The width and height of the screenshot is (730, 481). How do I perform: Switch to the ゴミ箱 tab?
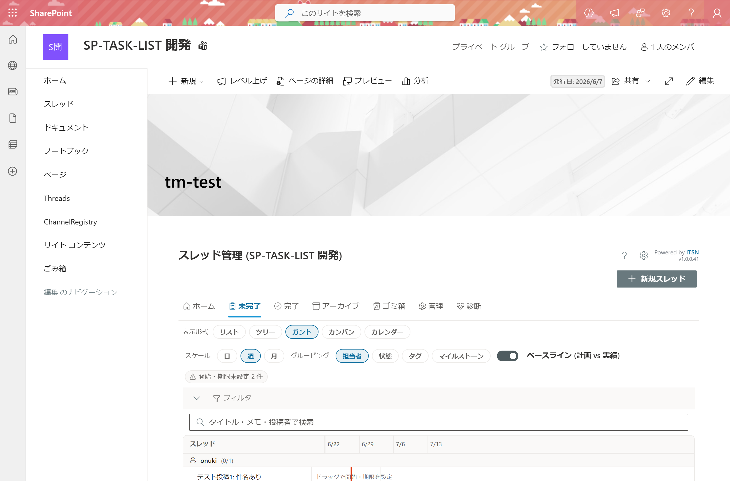click(389, 306)
